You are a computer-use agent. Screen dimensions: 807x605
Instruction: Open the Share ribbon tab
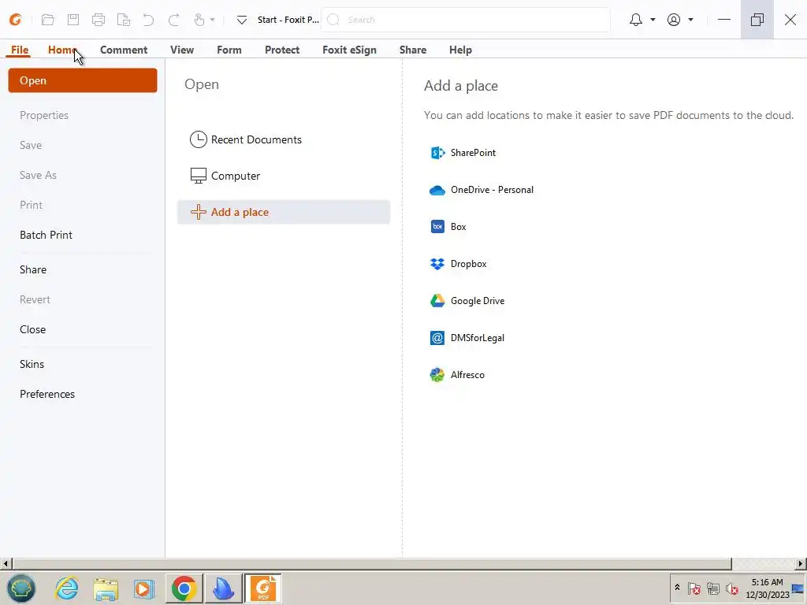click(x=413, y=50)
